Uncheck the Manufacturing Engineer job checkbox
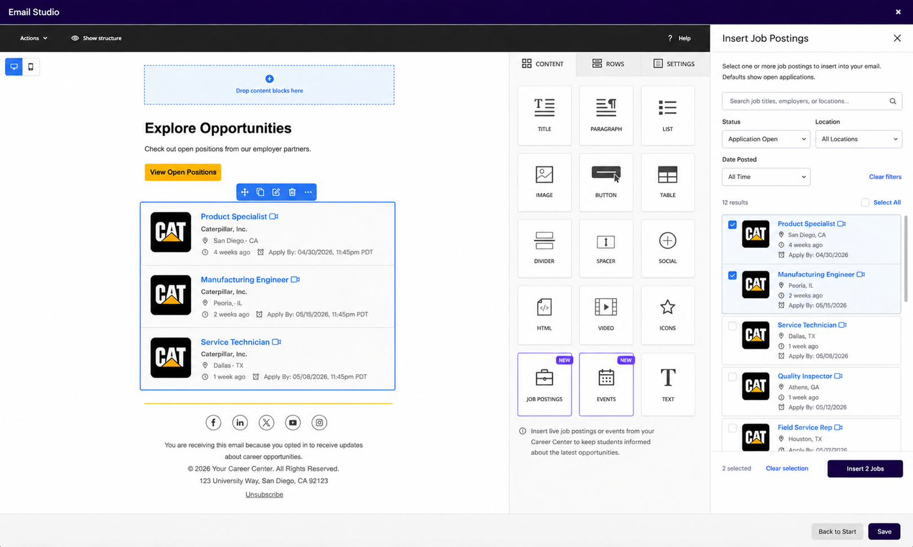The width and height of the screenshot is (913, 547). 732,275
